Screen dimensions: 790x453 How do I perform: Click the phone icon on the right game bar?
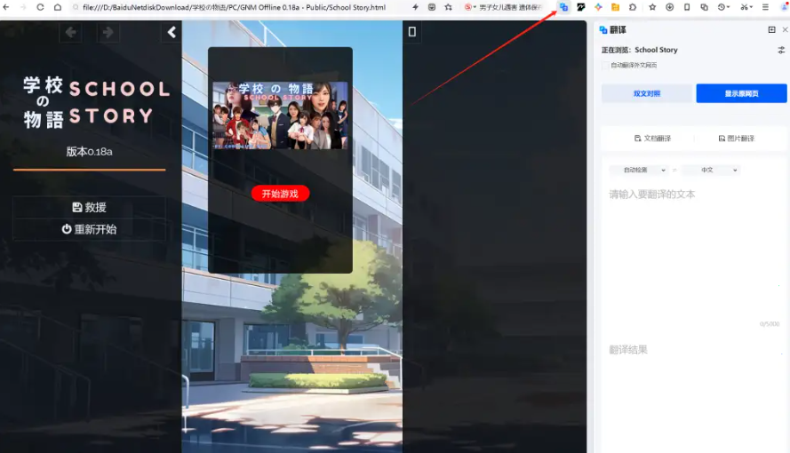pyautogui.click(x=411, y=33)
